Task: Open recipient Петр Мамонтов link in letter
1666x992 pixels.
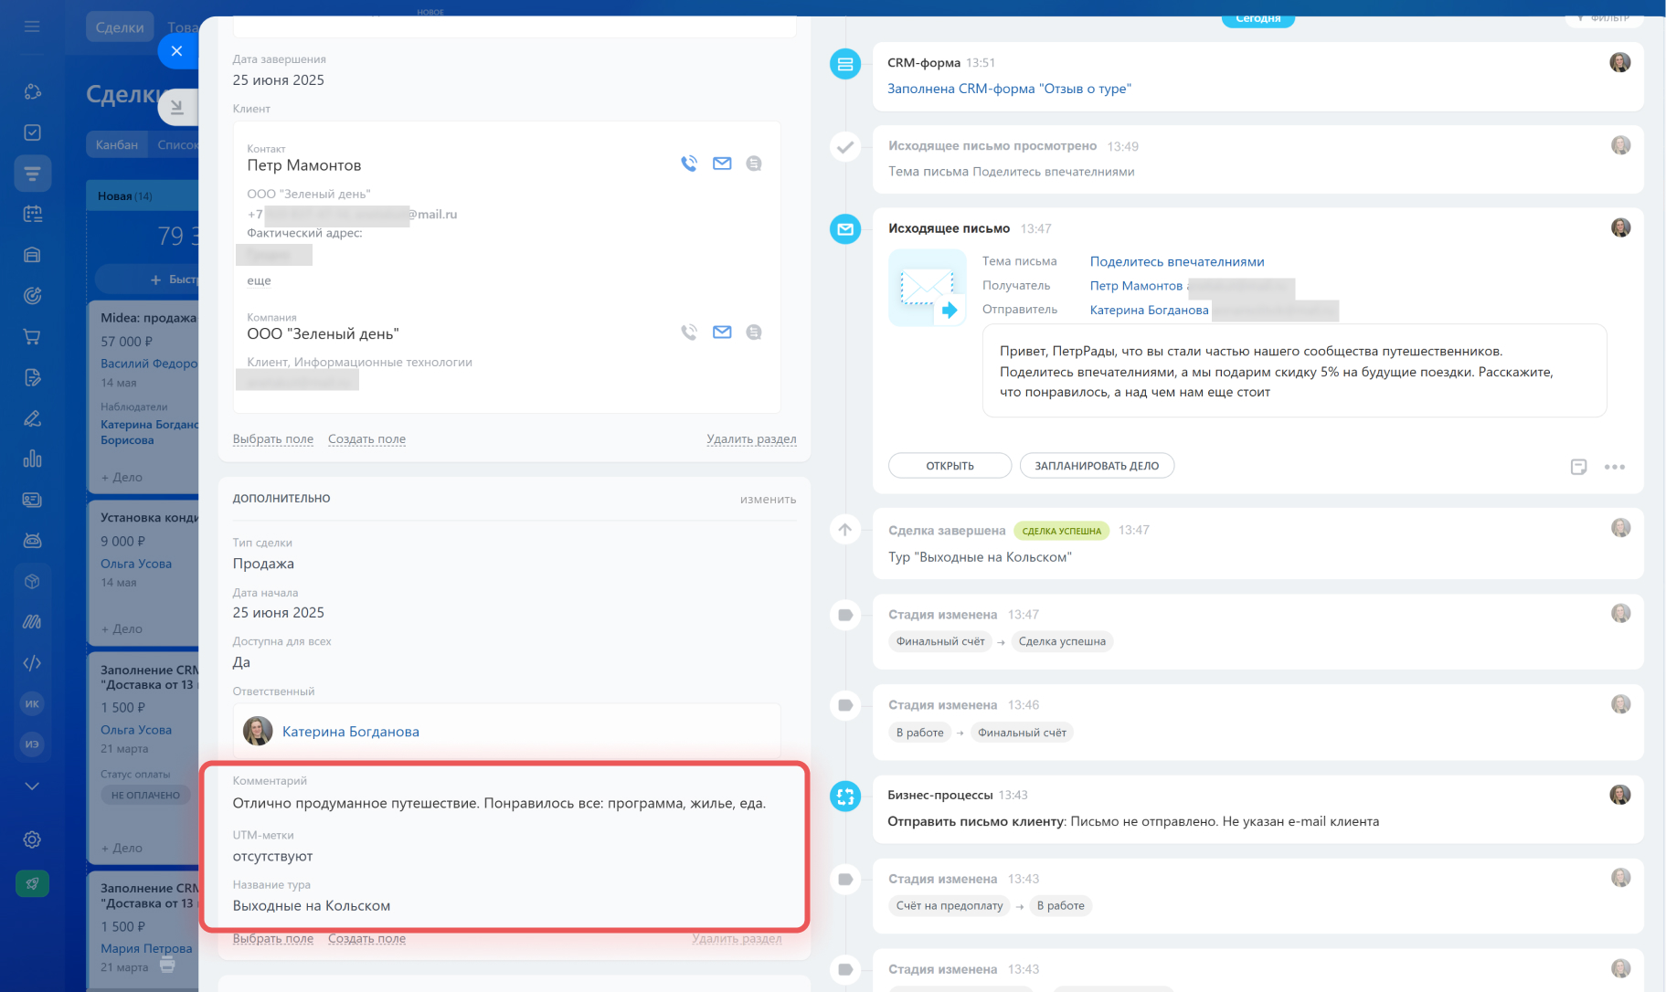Action: [x=1136, y=286]
